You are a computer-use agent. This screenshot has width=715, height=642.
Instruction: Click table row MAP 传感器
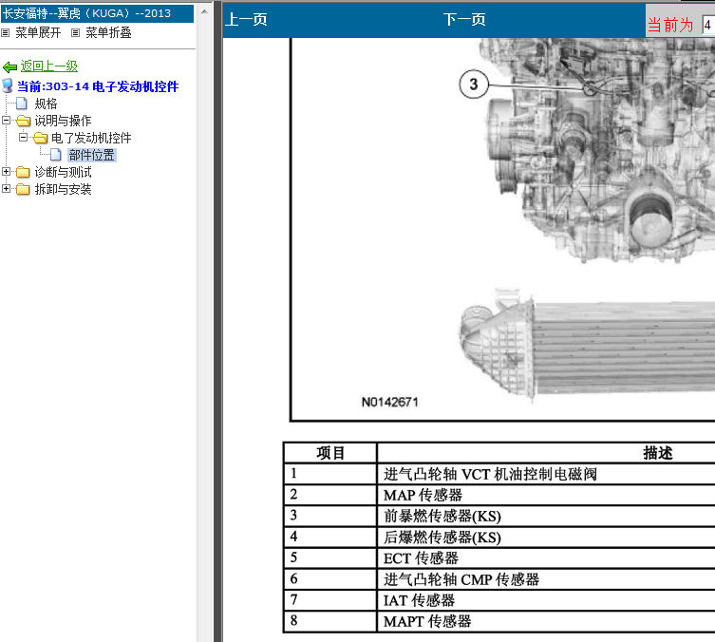pyautogui.click(x=499, y=495)
